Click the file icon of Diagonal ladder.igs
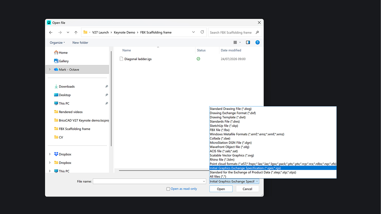 121,59
